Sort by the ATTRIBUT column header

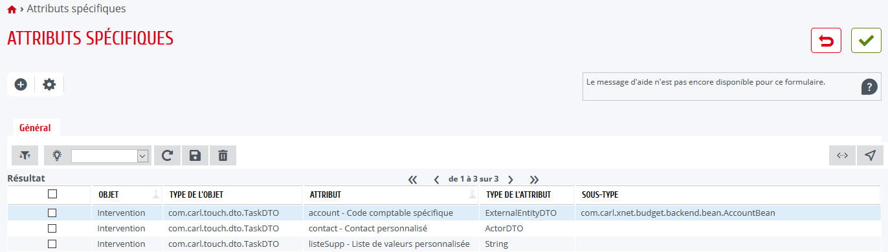click(x=326, y=194)
